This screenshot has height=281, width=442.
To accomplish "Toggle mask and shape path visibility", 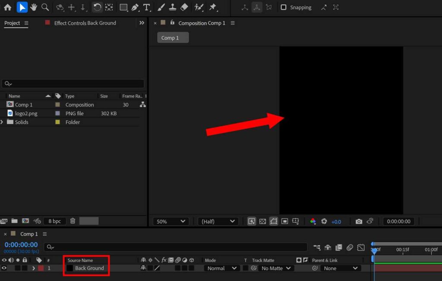I will pyautogui.click(x=273, y=221).
